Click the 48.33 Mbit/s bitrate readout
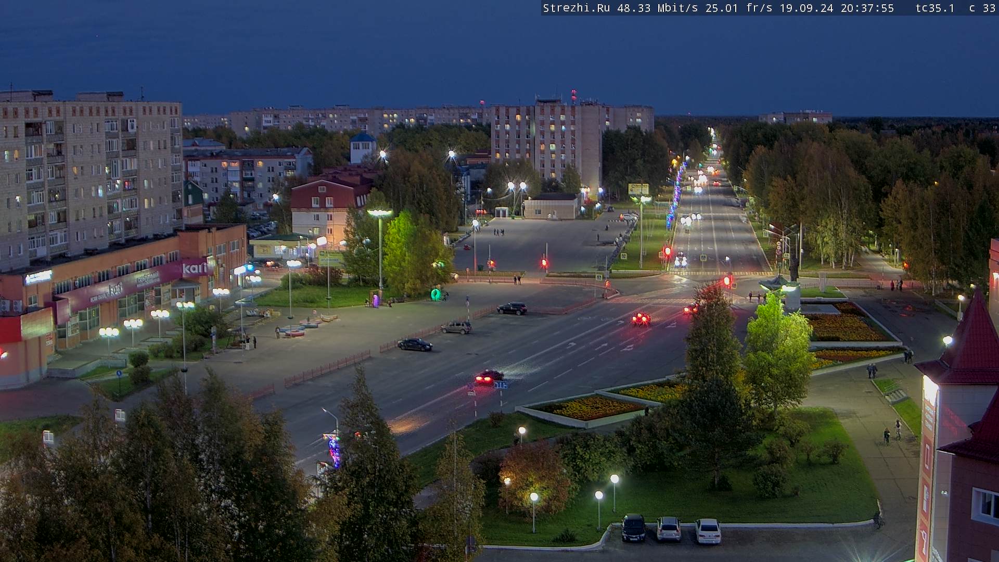The width and height of the screenshot is (999, 562). click(658, 8)
